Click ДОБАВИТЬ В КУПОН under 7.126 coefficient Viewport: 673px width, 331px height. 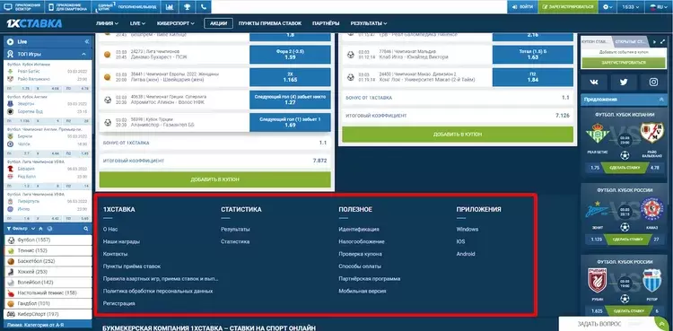[458, 135]
